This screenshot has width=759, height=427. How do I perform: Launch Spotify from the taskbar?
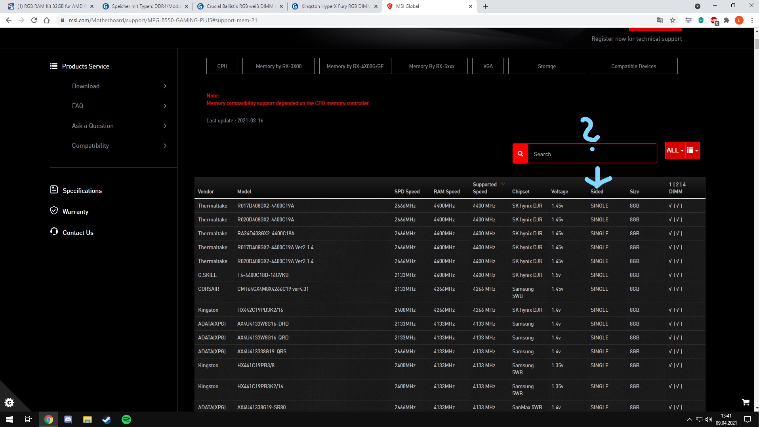coord(126,419)
